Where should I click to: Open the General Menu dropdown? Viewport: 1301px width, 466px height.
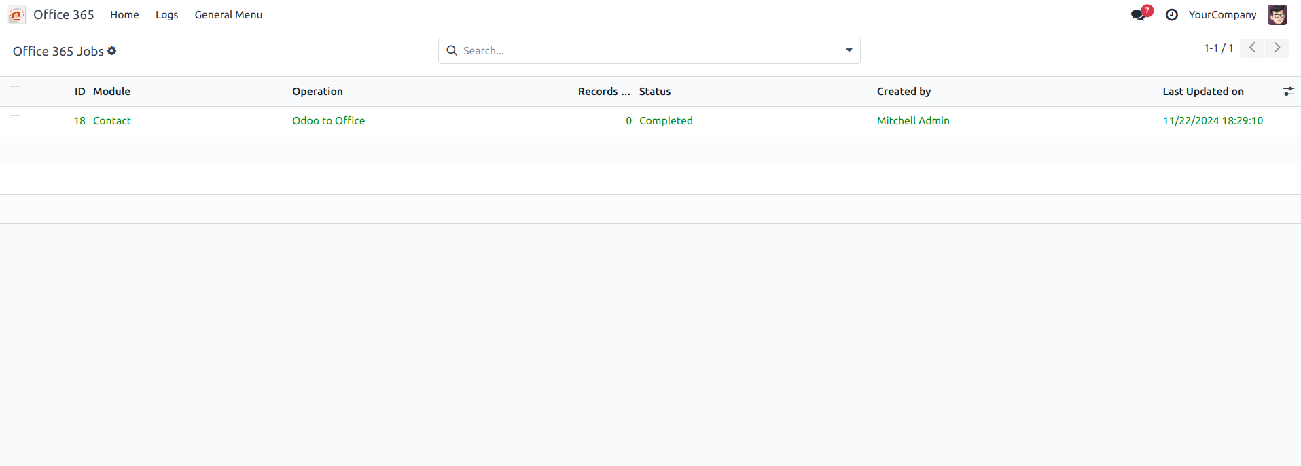[228, 15]
